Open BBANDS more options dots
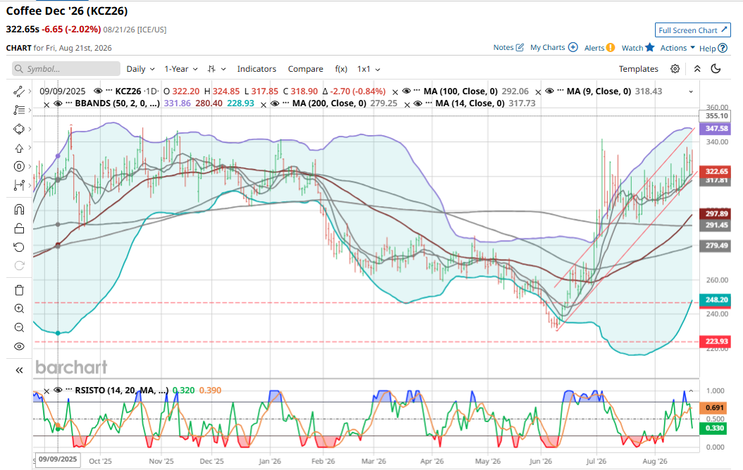The image size is (743, 470). click(69, 103)
